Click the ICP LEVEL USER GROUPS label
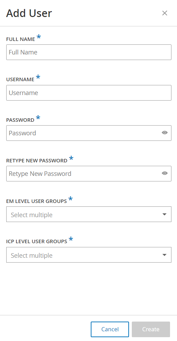Viewport: 177px width, 341px height. 37,241
